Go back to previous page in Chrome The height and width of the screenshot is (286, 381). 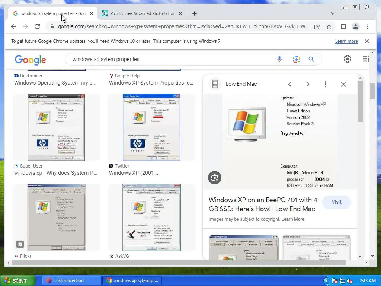13,26
